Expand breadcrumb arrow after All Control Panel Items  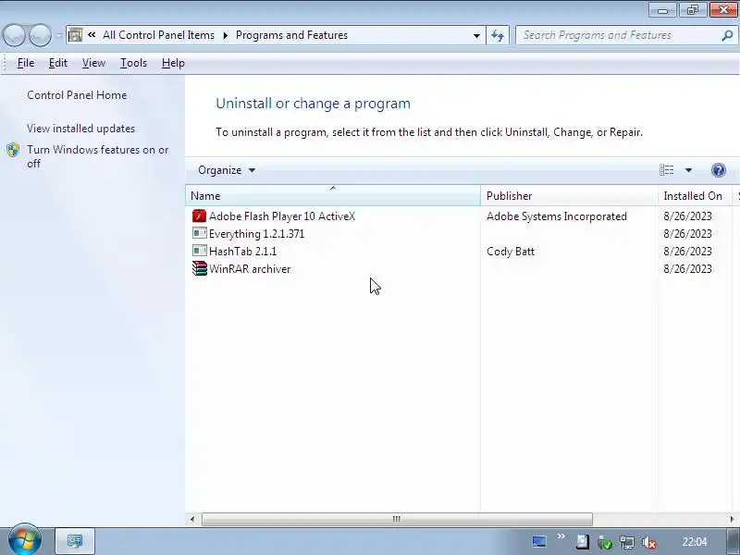point(225,35)
